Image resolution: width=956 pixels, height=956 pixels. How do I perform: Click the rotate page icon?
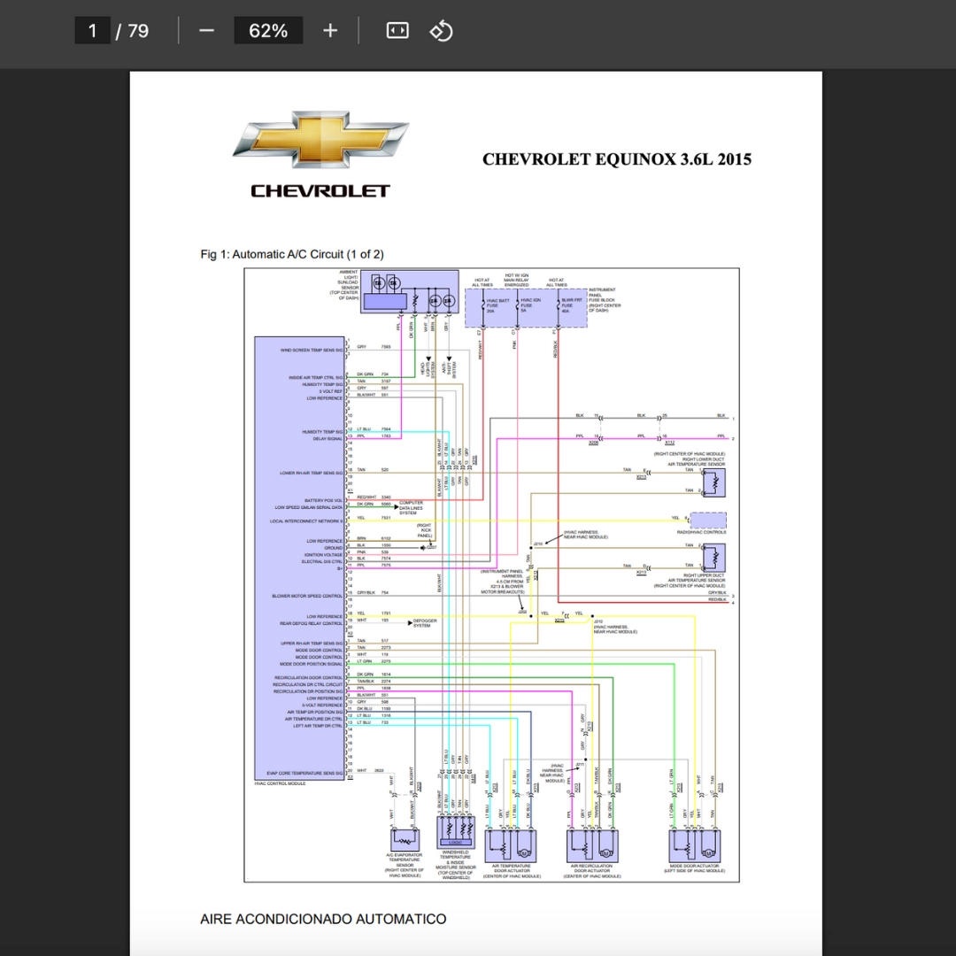pos(442,30)
